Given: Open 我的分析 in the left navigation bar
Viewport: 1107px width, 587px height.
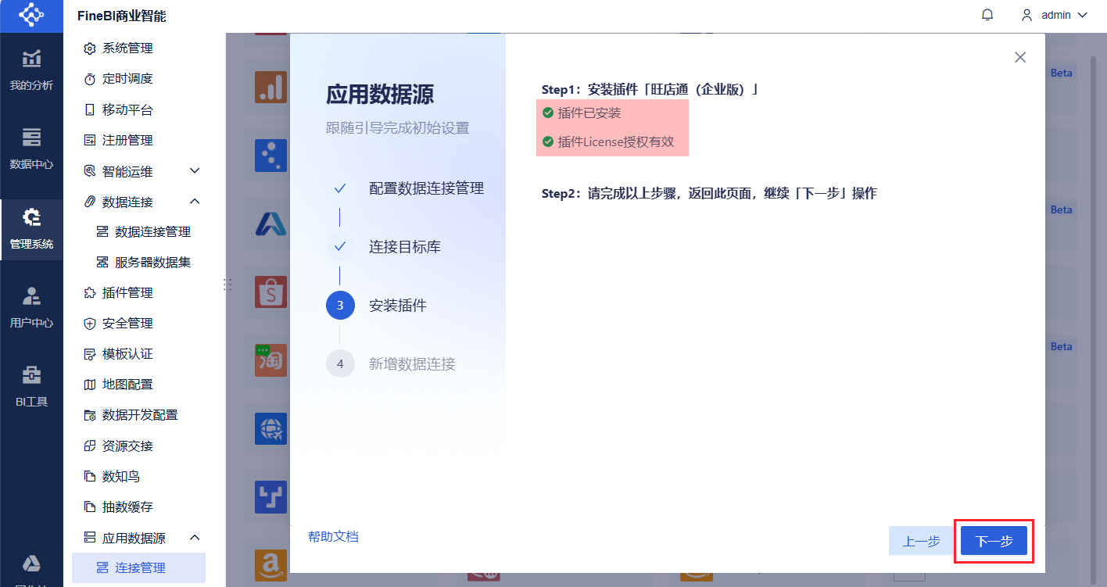Looking at the screenshot, I should pyautogui.click(x=31, y=70).
